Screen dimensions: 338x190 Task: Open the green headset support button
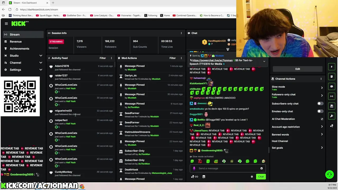point(329,174)
